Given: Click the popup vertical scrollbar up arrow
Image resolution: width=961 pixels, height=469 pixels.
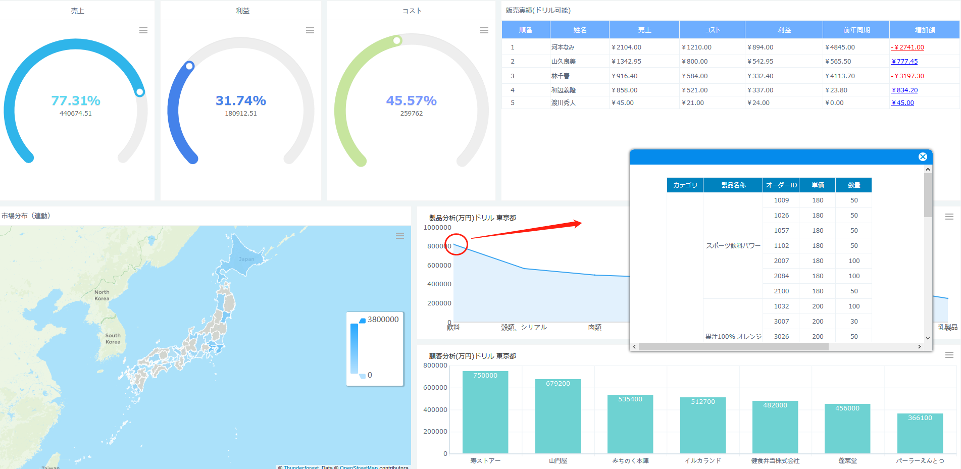Looking at the screenshot, I should [x=928, y=169].
